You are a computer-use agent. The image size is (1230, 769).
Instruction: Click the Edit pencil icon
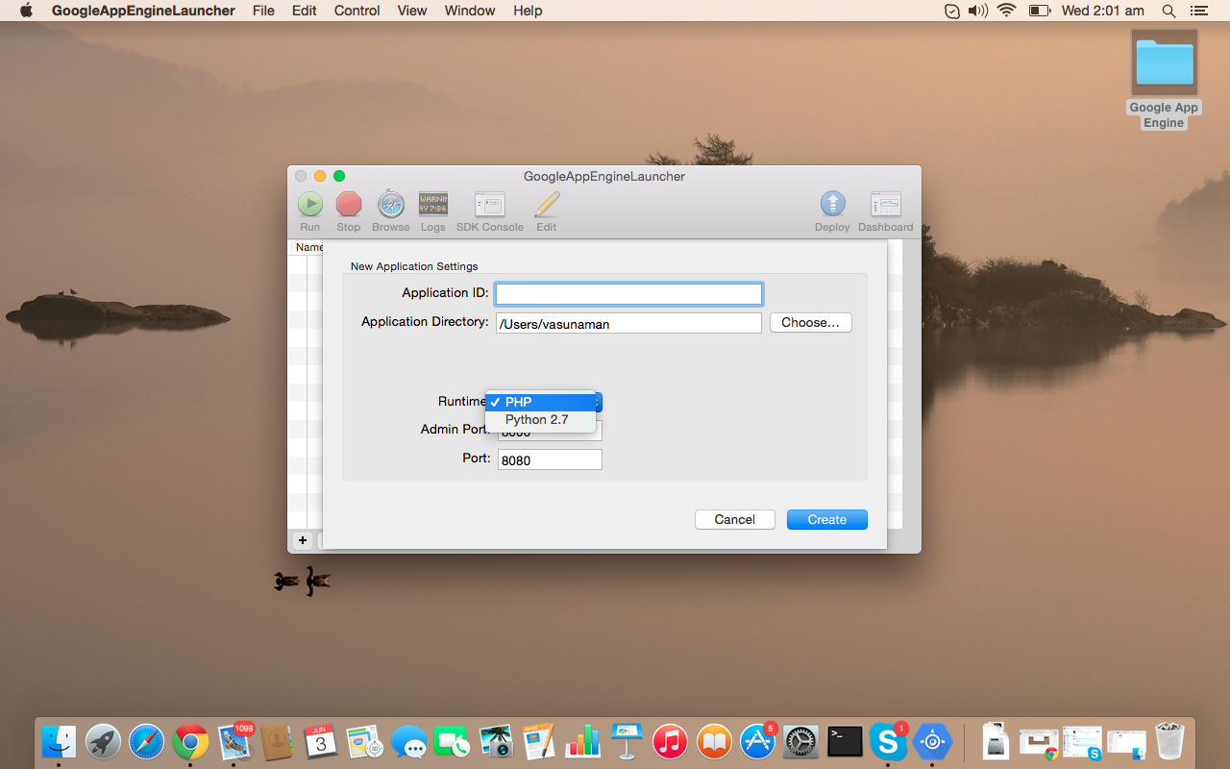[546, 205]
